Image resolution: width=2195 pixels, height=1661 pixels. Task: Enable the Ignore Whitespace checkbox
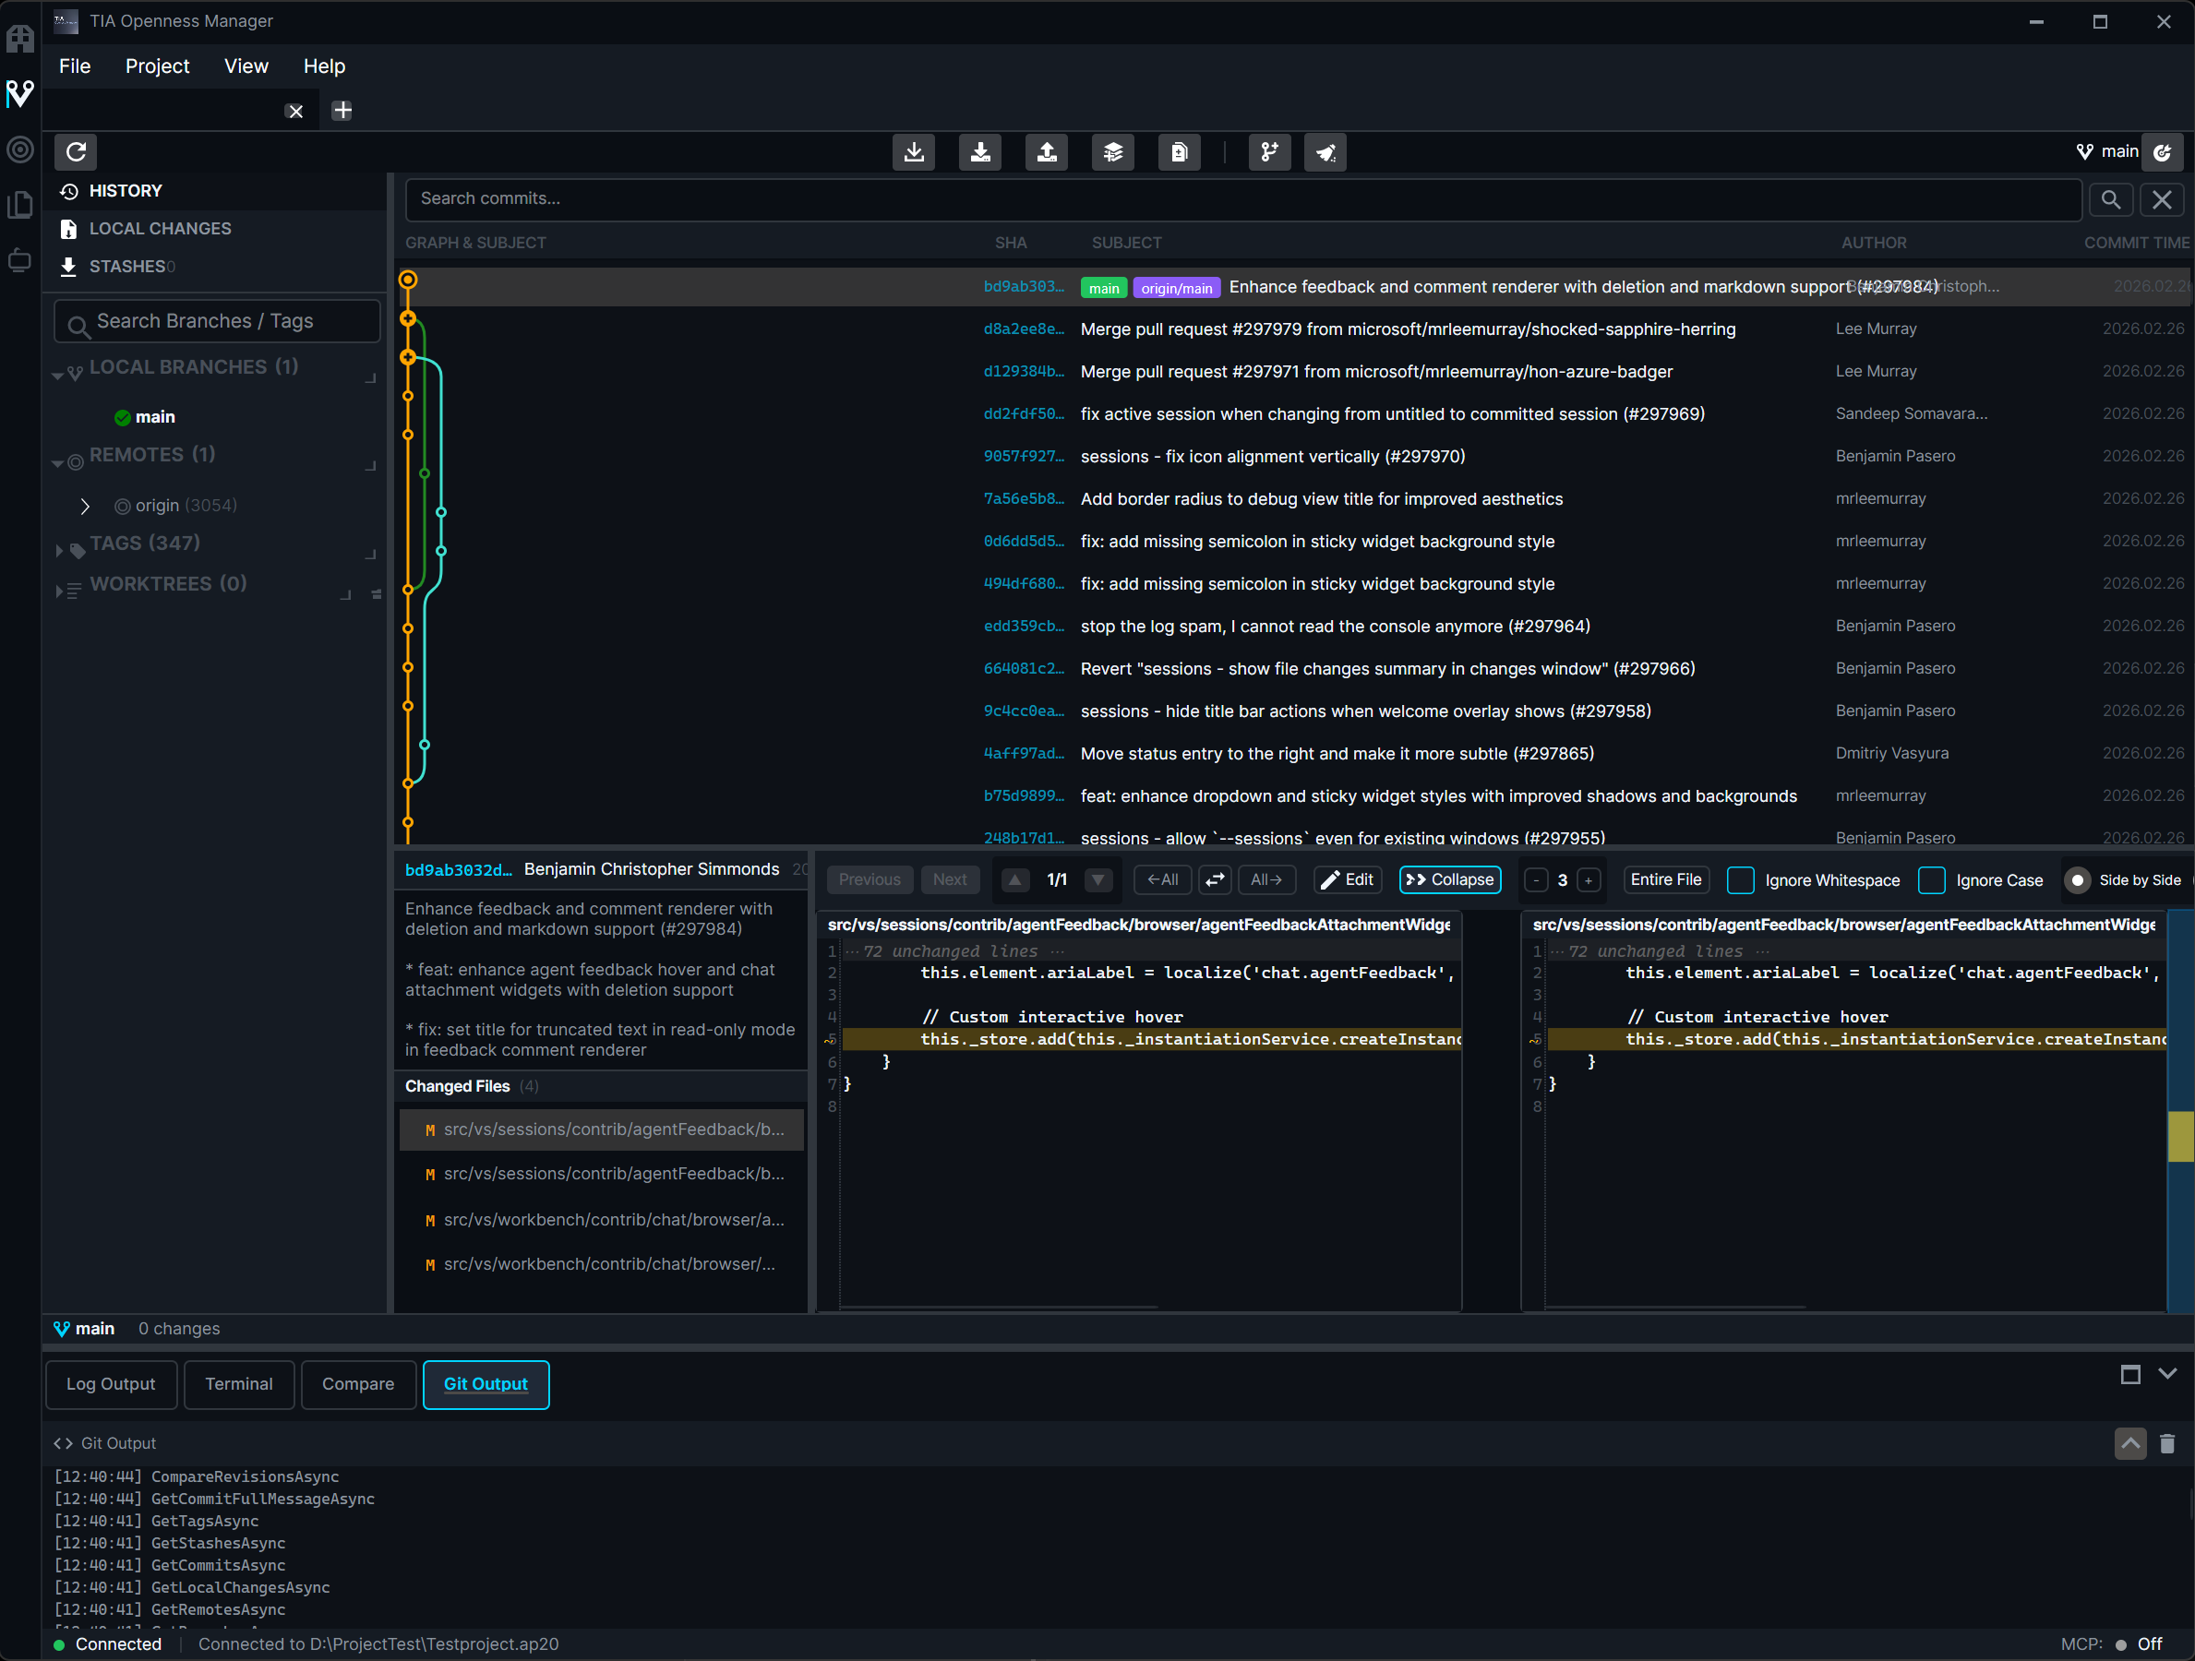point(1741,880)
